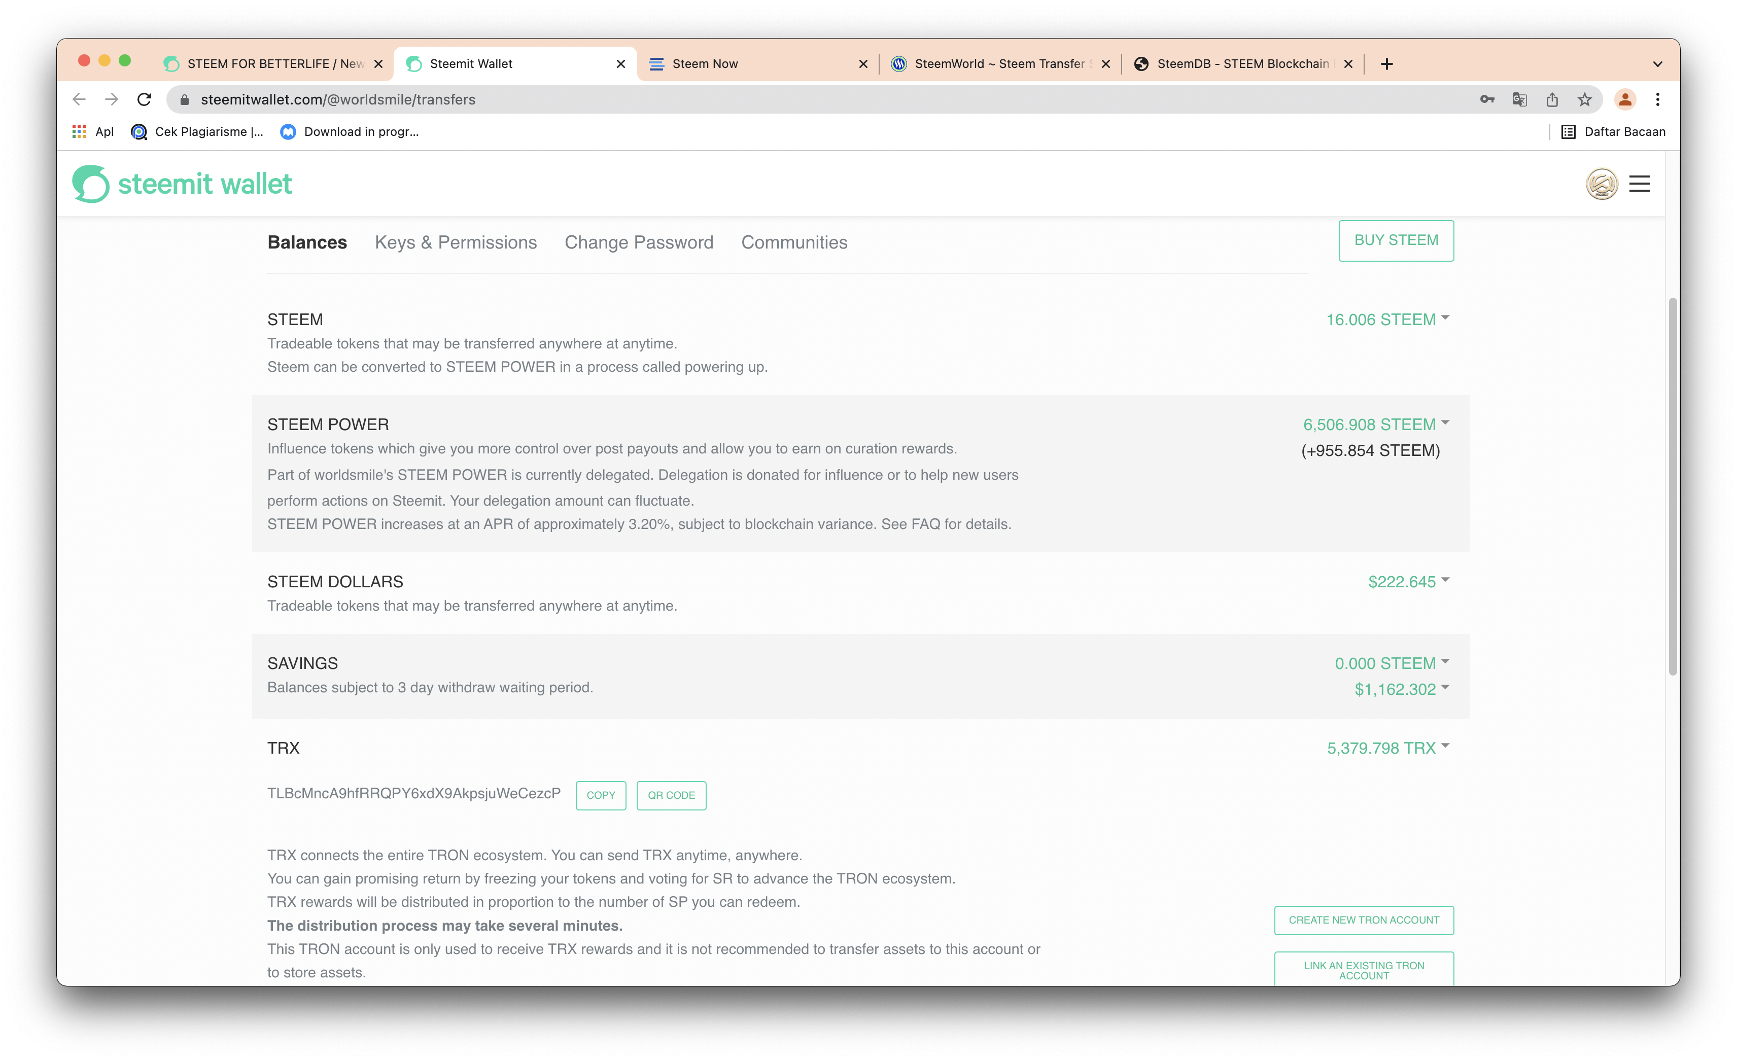Open Keys & Permissions tab
The image size is (1737, 1061).
[x=456, y=242]
